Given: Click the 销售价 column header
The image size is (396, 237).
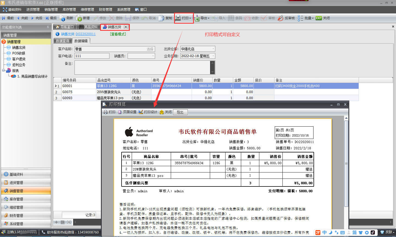Looking at the screenshot, I should tap(202, 80).
